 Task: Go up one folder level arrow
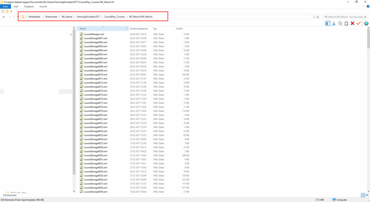click(17, 17)
